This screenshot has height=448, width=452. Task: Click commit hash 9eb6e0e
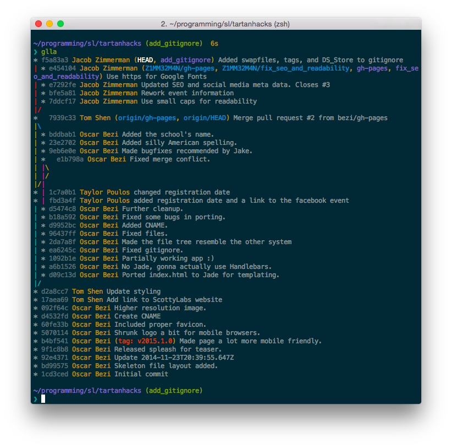[63, 151]
